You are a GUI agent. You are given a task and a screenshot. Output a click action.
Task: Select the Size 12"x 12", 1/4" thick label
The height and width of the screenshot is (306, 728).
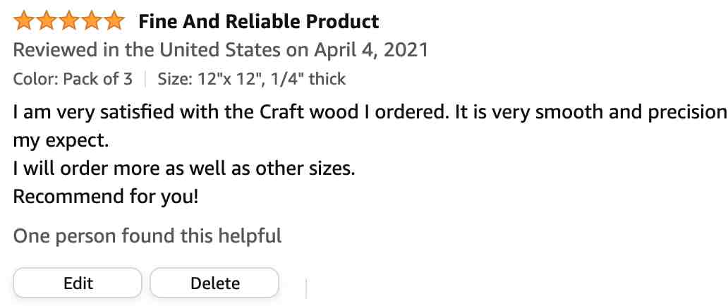click(252, 79)
